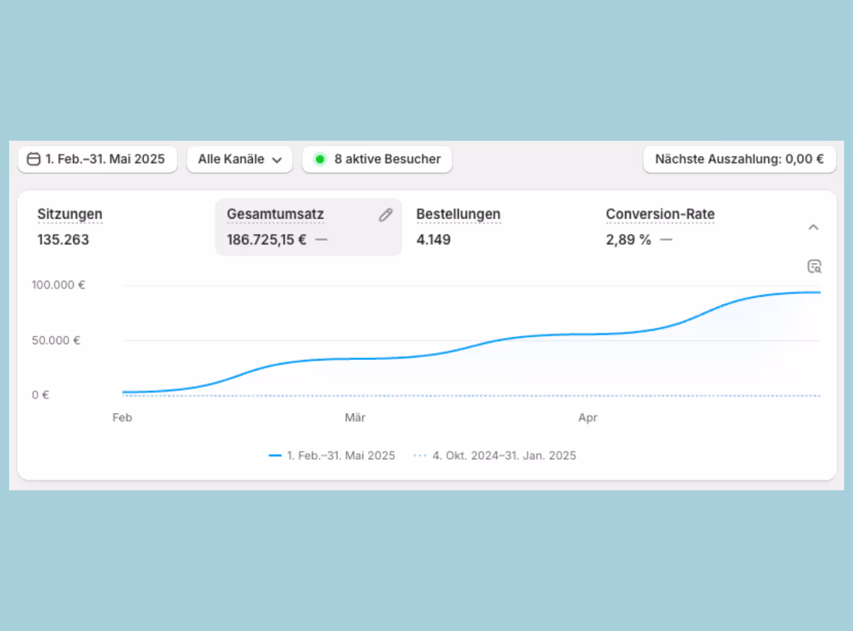The width and height of the screenshot is (853, 631).
Task: Select the Gesamtumsatz metric tab
Action: (x=308, y=227)
